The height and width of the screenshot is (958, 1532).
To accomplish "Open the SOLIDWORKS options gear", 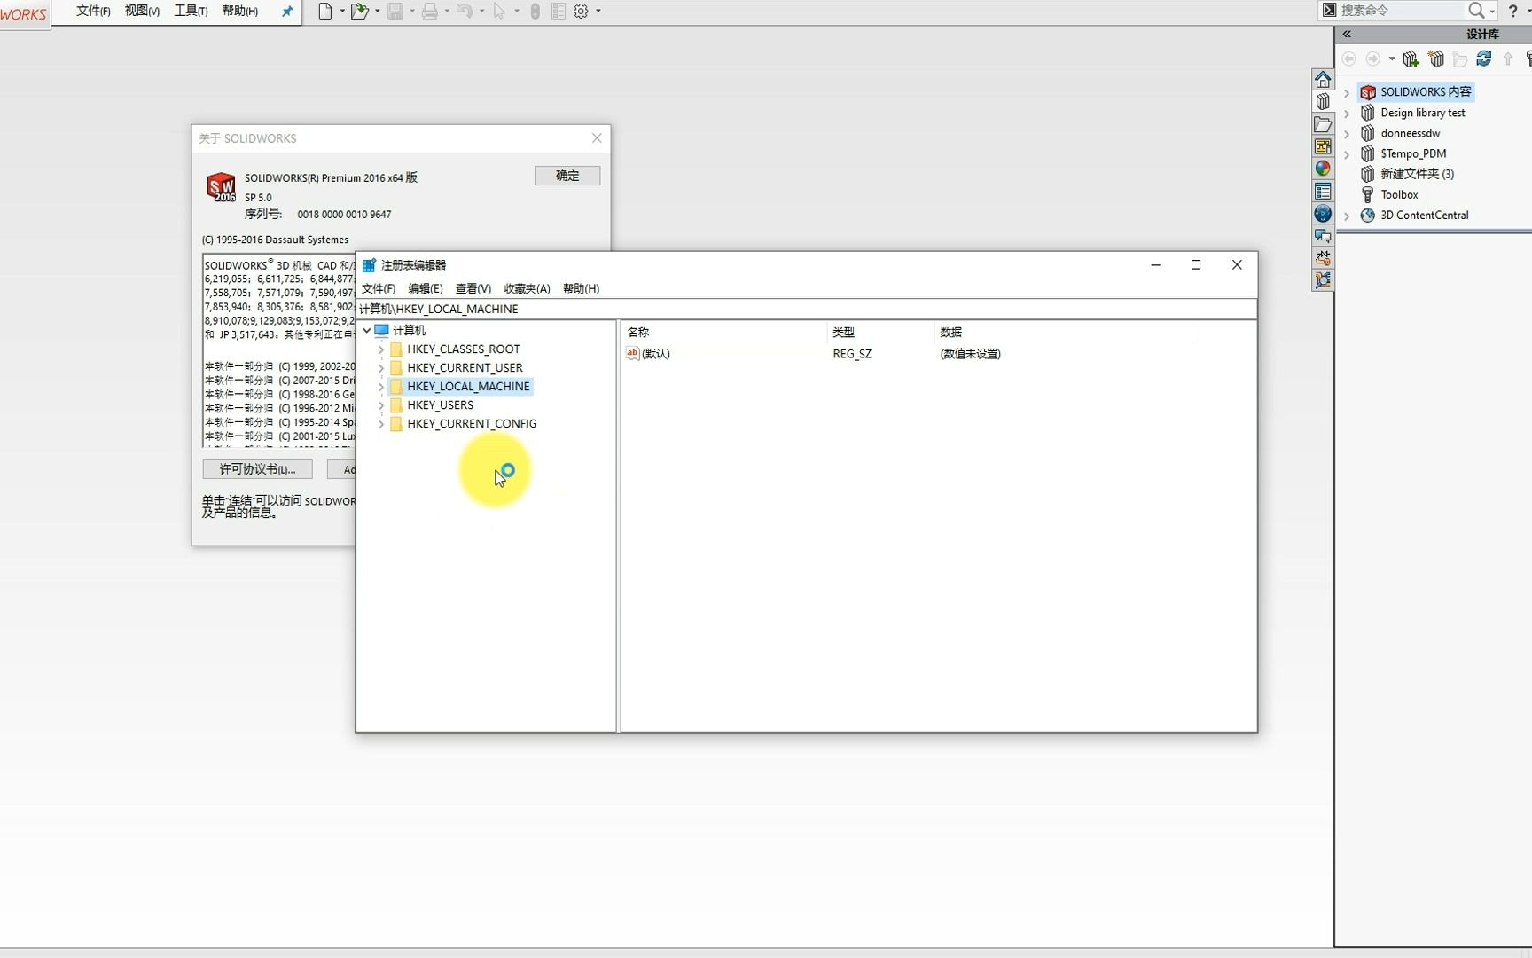I will [582, 12].
